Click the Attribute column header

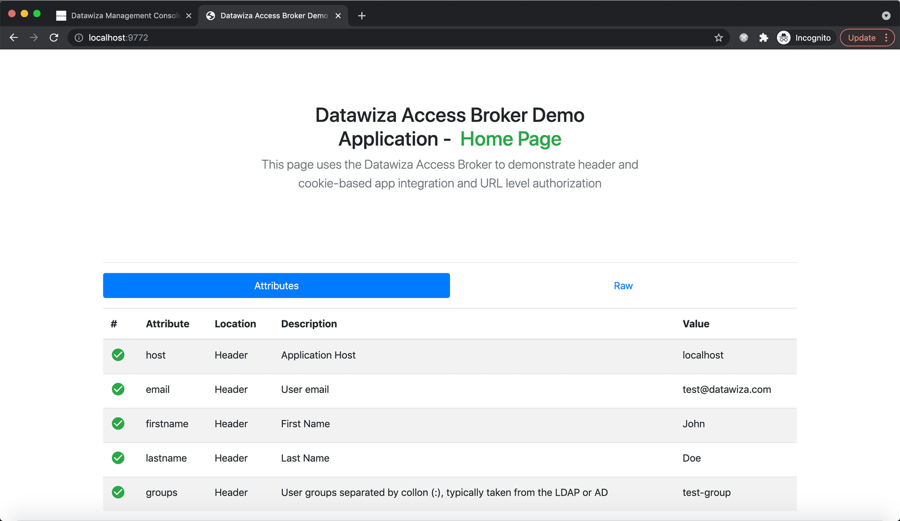[x=168, y=324]
